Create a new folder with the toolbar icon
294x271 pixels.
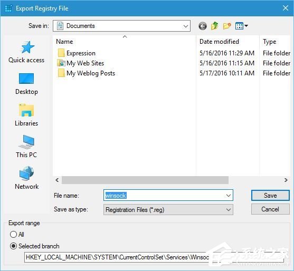pyautogui.click(x=227, y=26)
